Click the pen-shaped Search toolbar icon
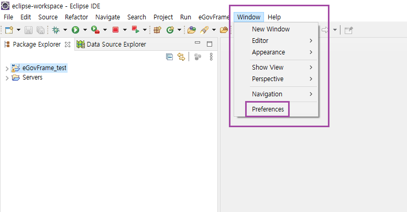Image resolution: width=407 pixels, height=212 pixels. tap(204, 30)
